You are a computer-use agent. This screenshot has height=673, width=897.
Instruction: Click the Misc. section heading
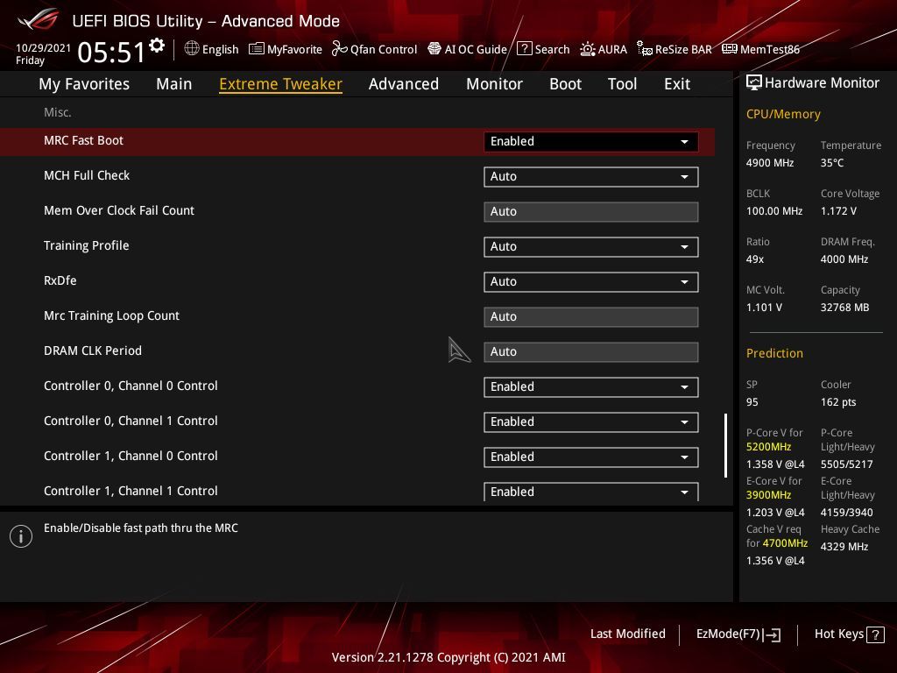[58, 112]
